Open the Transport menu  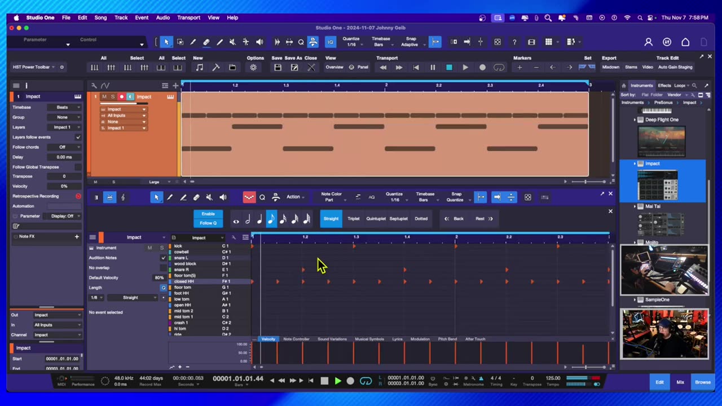click(x=188, y=17)
